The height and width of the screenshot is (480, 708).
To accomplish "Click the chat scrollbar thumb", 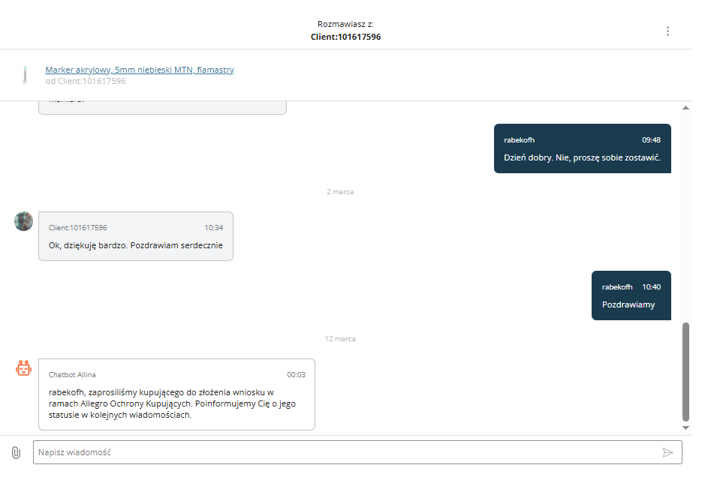I will [685, 372].
